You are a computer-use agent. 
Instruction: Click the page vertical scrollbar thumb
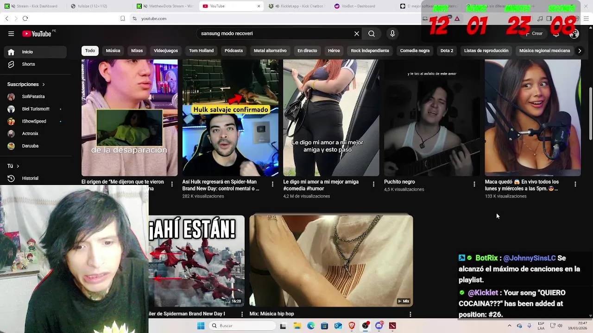590,114
